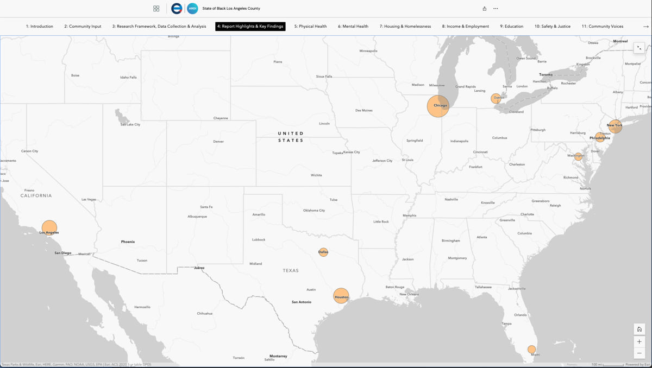
Task: Click the Memphis city label
Action: tap(410, 215)
